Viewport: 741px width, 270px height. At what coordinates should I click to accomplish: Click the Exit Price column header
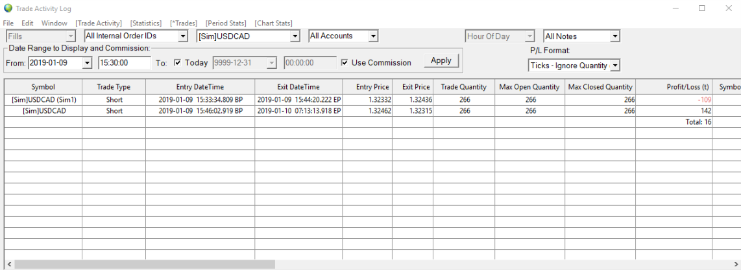click(413, 87)
